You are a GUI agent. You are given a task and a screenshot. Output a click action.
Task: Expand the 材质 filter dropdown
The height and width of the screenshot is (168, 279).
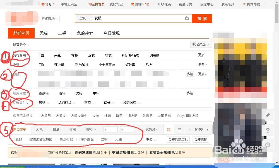click(90, 103)
